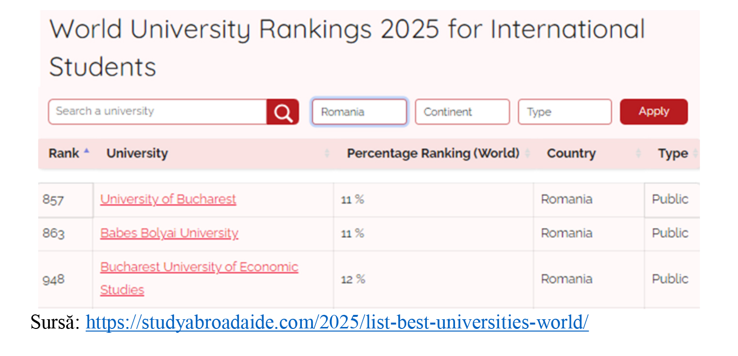This screenshot has width=738, height=356.
Task: Focus the Search a university field
Action: (157, 112)
